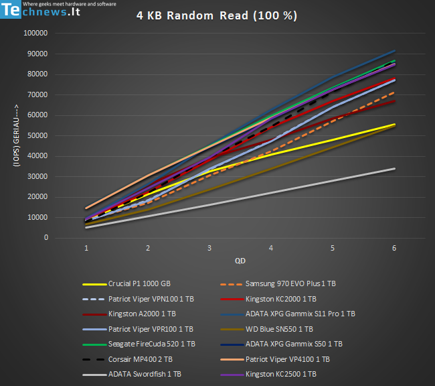Click the y-axis value 40000

tap(37, 156)
